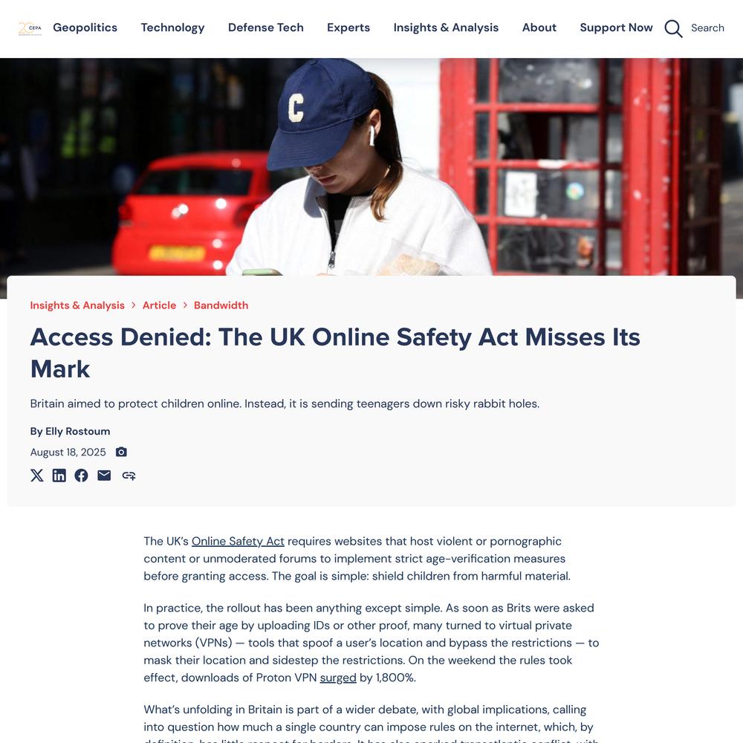This screenshot has width=743, height=743.
Task: Open the About menu
Action: pos(539,27)
